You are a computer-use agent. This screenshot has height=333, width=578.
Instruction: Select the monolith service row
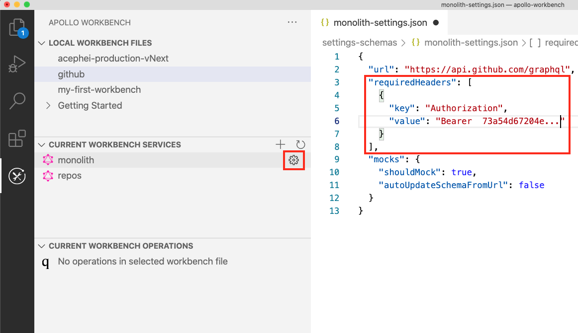[173, 160]
